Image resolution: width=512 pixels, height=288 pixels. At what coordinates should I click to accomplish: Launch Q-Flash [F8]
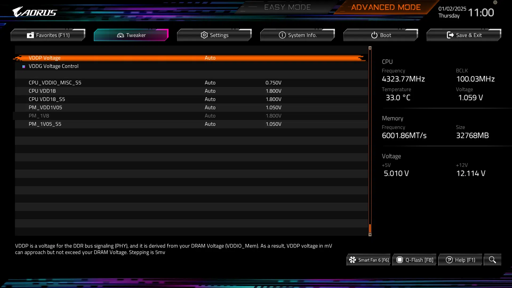(415, 260)
